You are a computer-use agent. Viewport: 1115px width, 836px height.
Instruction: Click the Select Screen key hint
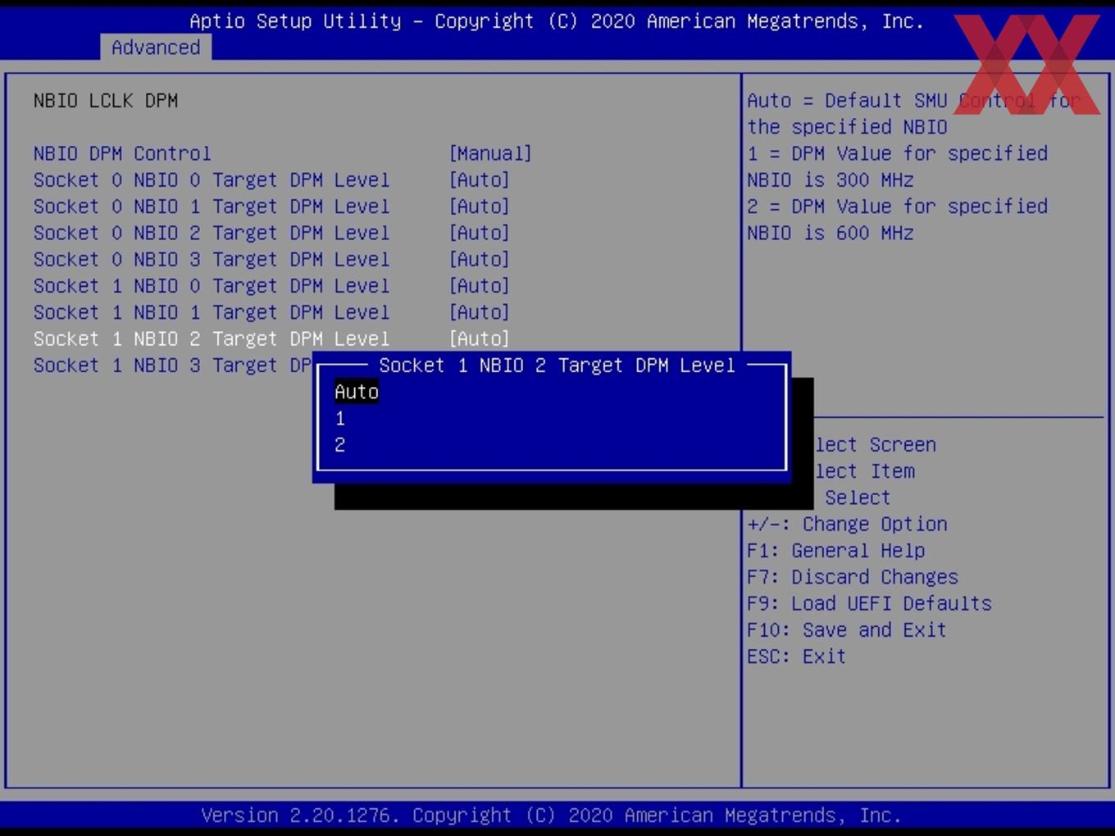tap(875, 445)
